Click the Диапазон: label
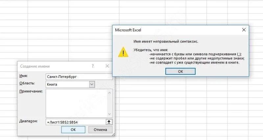Image resolution: width=263 pixels, height=140 pixels. [x=28, y=121]
